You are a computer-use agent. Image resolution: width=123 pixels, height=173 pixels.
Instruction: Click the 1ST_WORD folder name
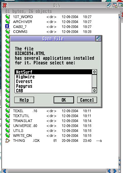23,17
